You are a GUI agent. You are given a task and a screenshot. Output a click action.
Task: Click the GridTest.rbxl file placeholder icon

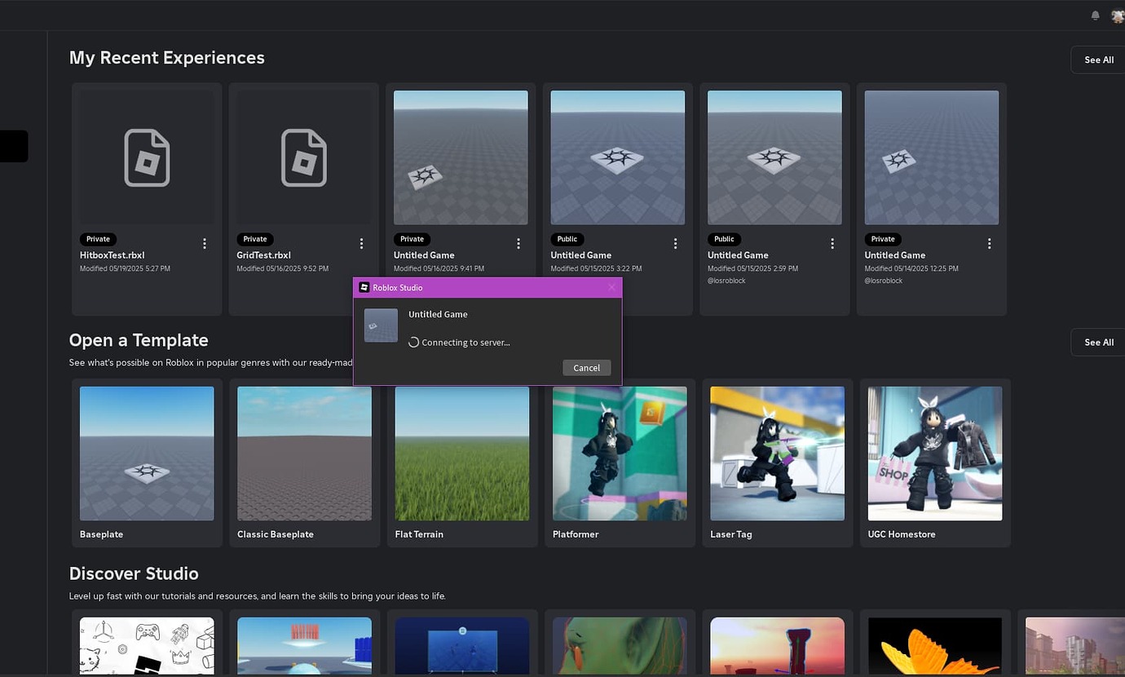coord(304,157)
